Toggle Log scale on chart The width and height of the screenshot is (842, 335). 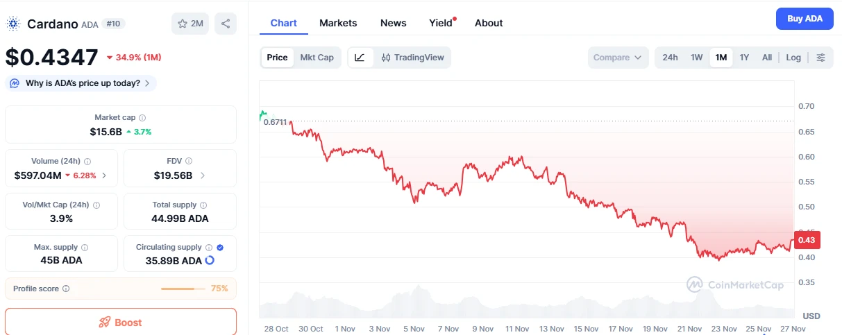pyautogui.click(x=793, y=58)
